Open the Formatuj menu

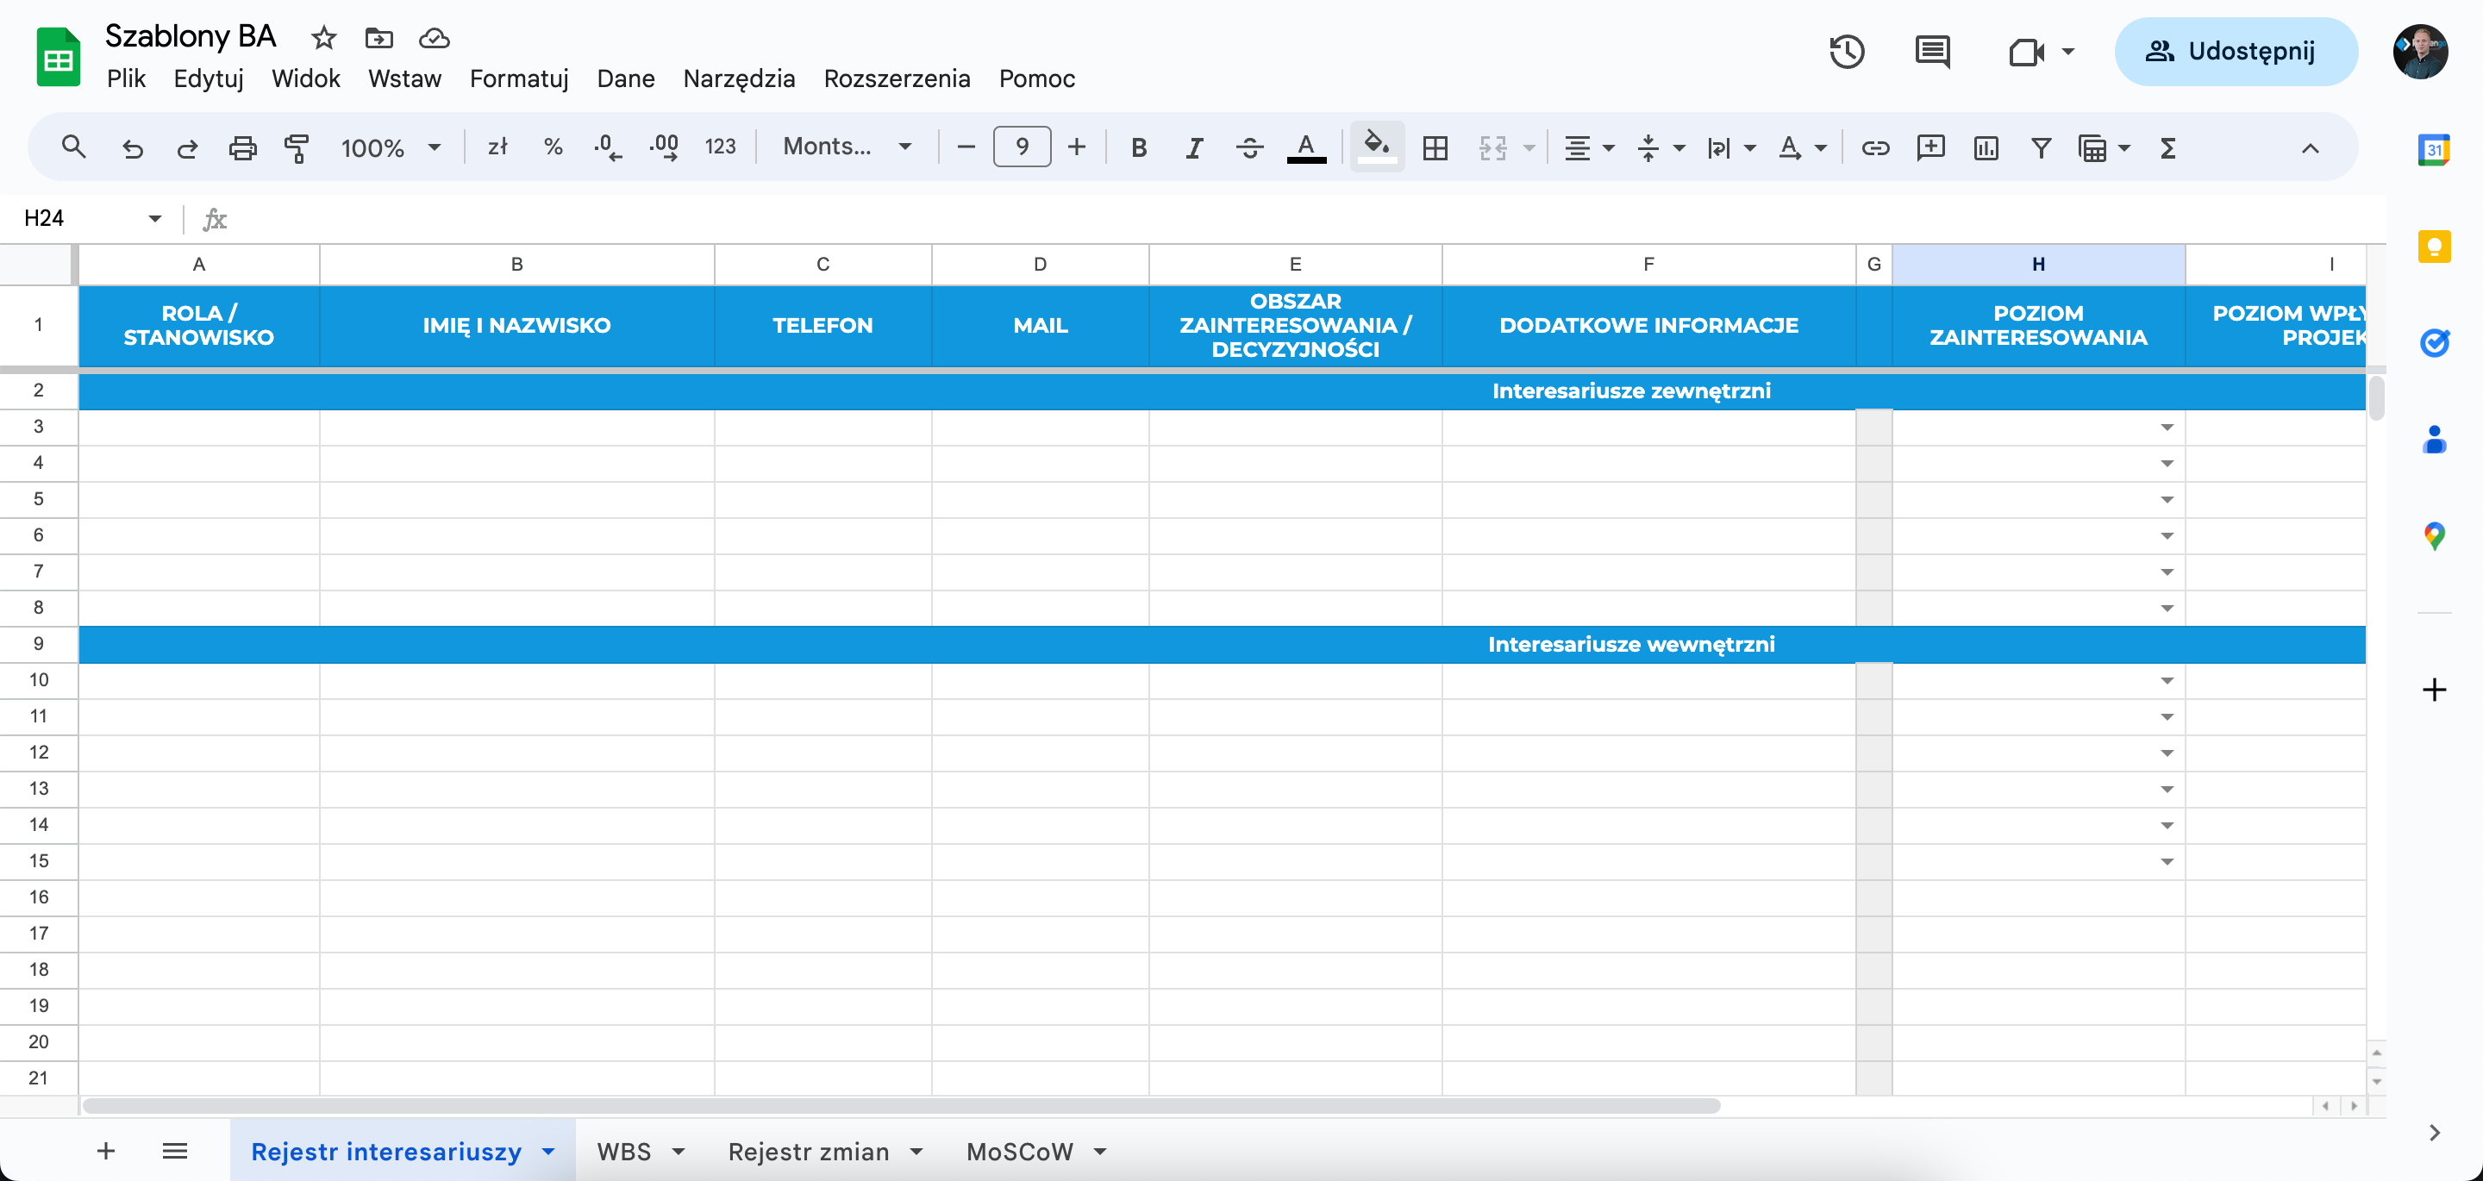pos(518,78)
